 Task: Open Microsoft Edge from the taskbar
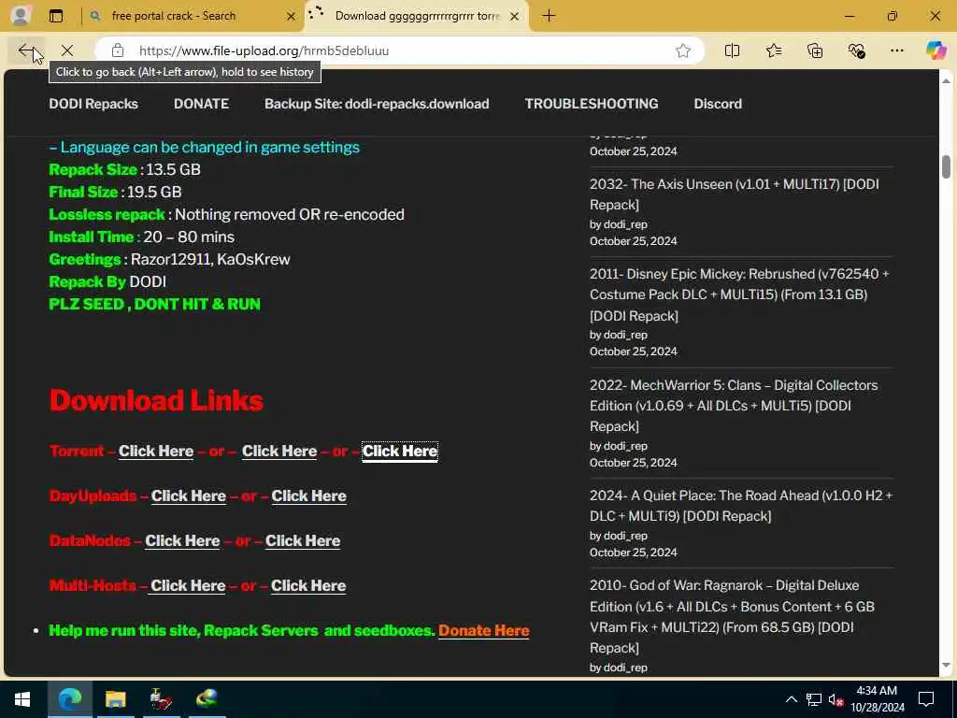point(69,699)
